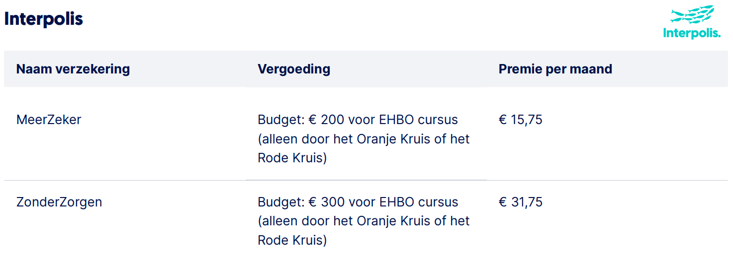Click the € 15,75 monthly premium

(520, 120)
